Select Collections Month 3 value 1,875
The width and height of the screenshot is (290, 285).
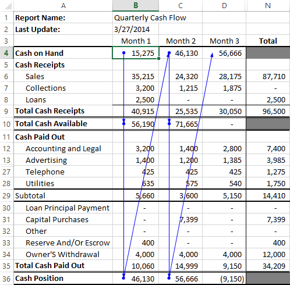[224, 88]
